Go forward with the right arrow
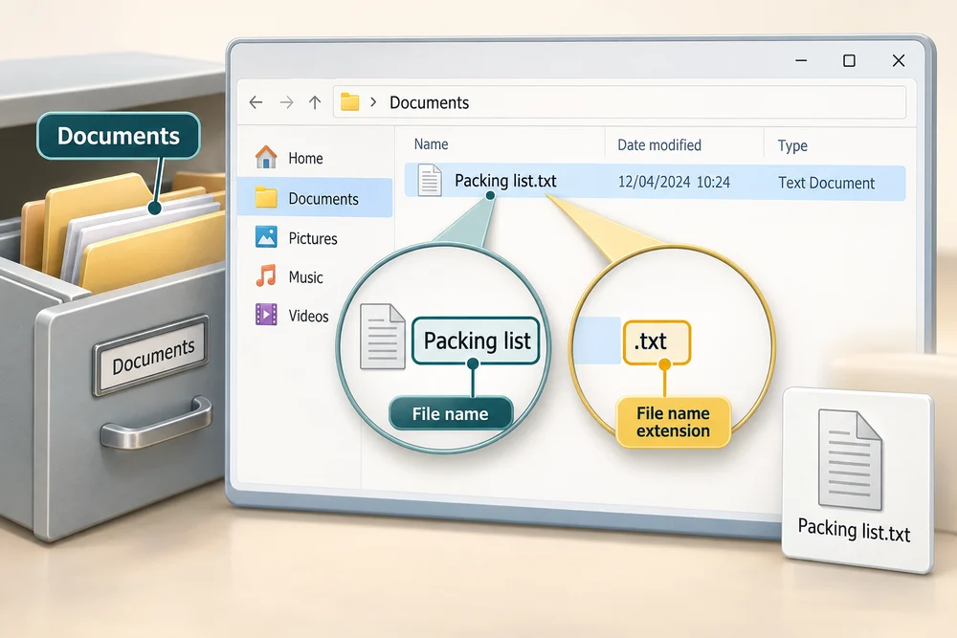957x638 pixels. pos(286,102)
